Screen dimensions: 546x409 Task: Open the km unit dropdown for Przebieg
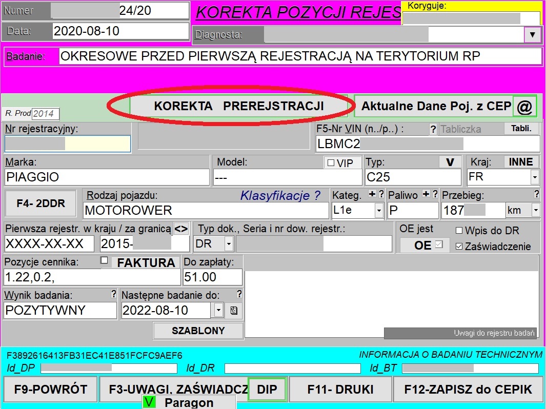click(535, 210)
